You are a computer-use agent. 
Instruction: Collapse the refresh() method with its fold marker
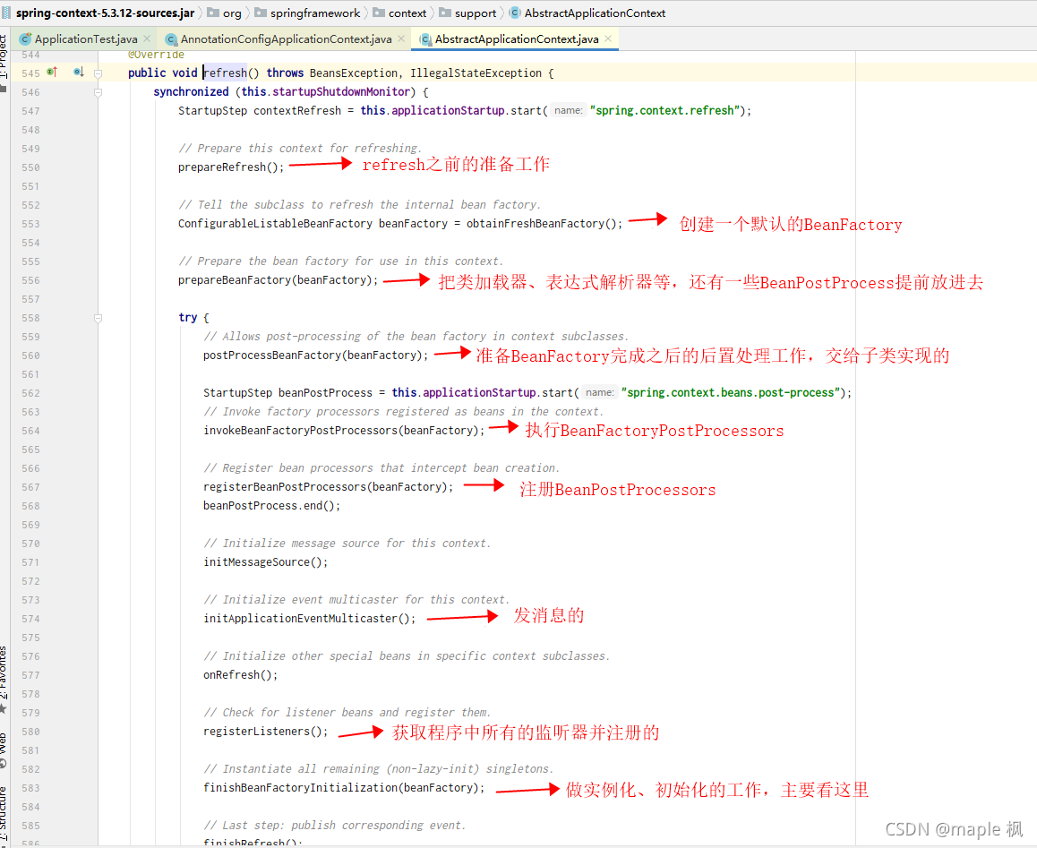(x=97, y=73)
